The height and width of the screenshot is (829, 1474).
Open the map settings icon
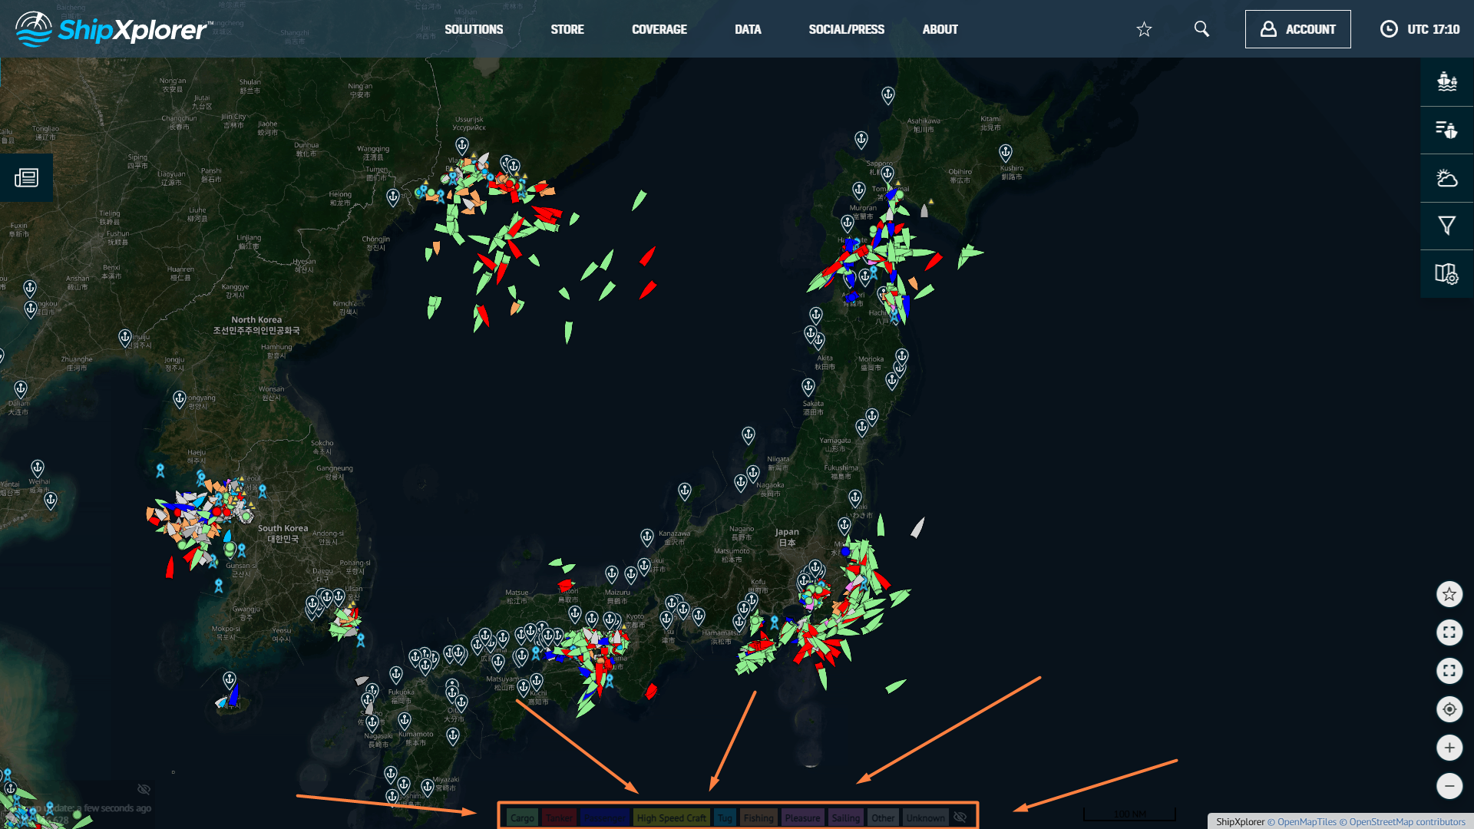[1446, 274]
